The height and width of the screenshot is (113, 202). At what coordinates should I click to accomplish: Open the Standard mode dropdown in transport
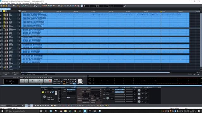(x=57, y=79)
